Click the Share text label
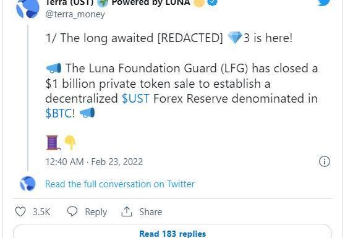The width and height of the screenshot is (345, 238). tap(151, 212)
